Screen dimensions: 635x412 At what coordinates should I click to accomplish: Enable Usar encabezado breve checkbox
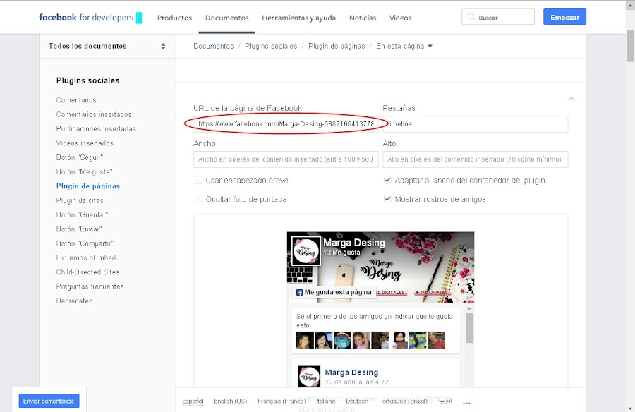198,180
